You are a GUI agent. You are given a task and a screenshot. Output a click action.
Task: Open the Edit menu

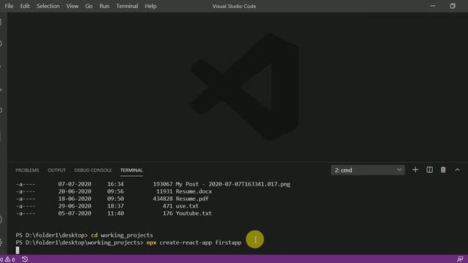coord(25,6)
